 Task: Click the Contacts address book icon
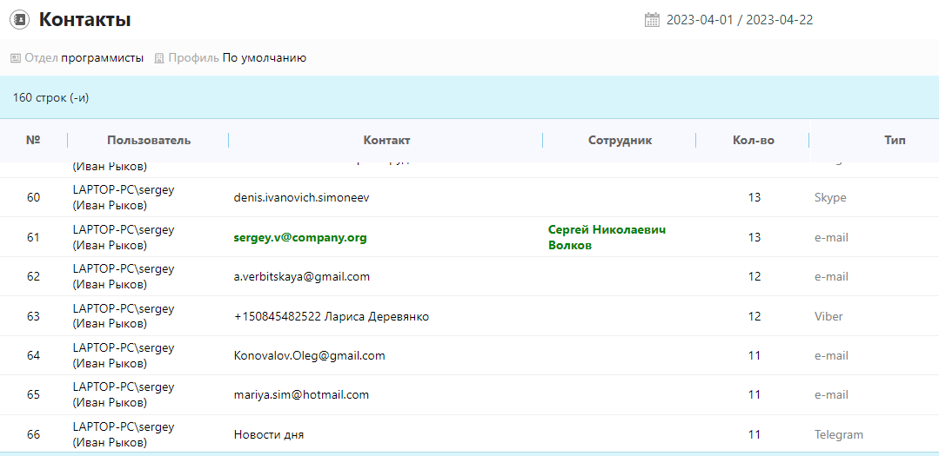[x=19, y=19]
